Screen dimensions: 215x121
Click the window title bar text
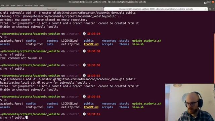107,2
